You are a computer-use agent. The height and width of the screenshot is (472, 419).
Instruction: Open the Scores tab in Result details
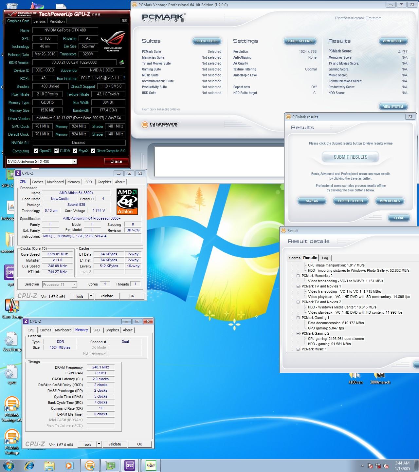(x=295, y=258)
